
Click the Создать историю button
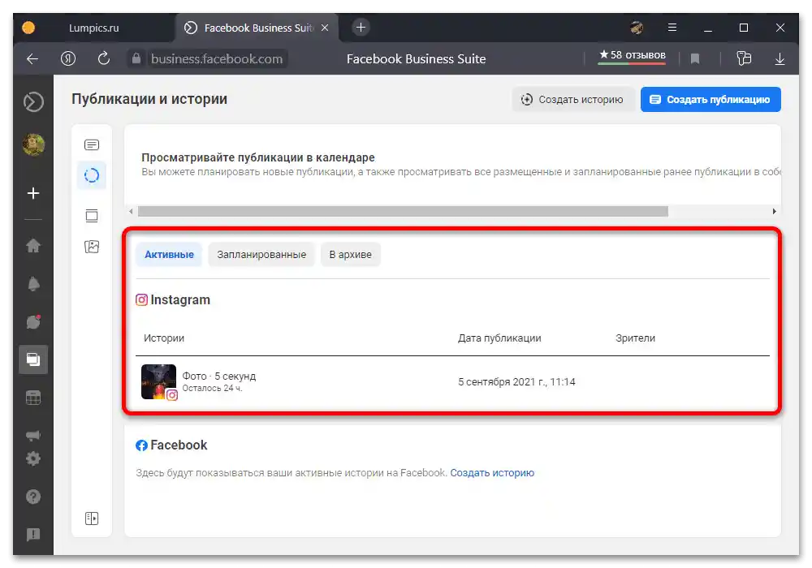coord(573,99)
